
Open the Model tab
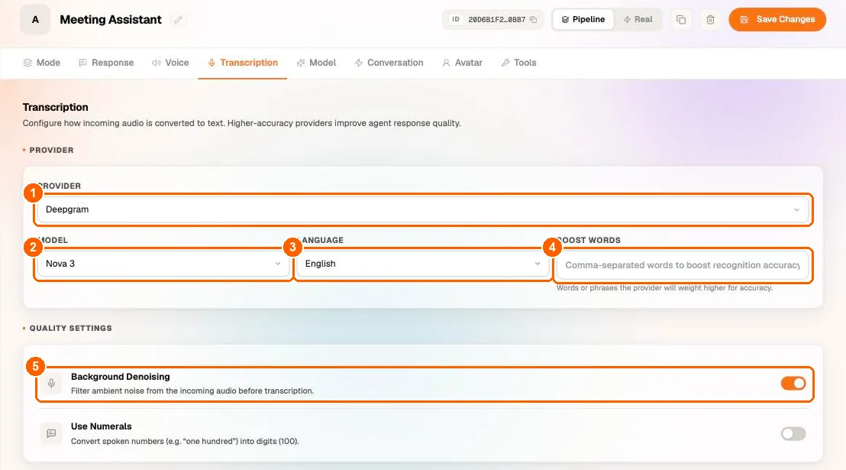tap(316, 63)
